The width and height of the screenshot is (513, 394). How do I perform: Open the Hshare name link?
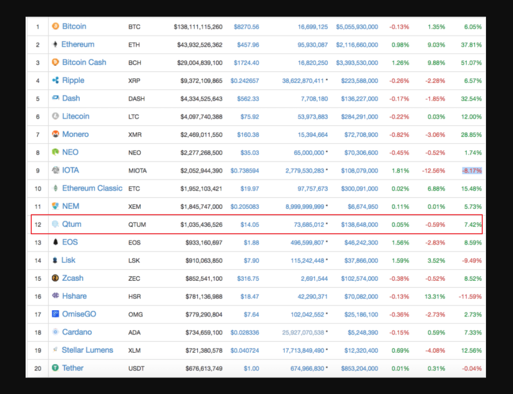click(74, 296)
